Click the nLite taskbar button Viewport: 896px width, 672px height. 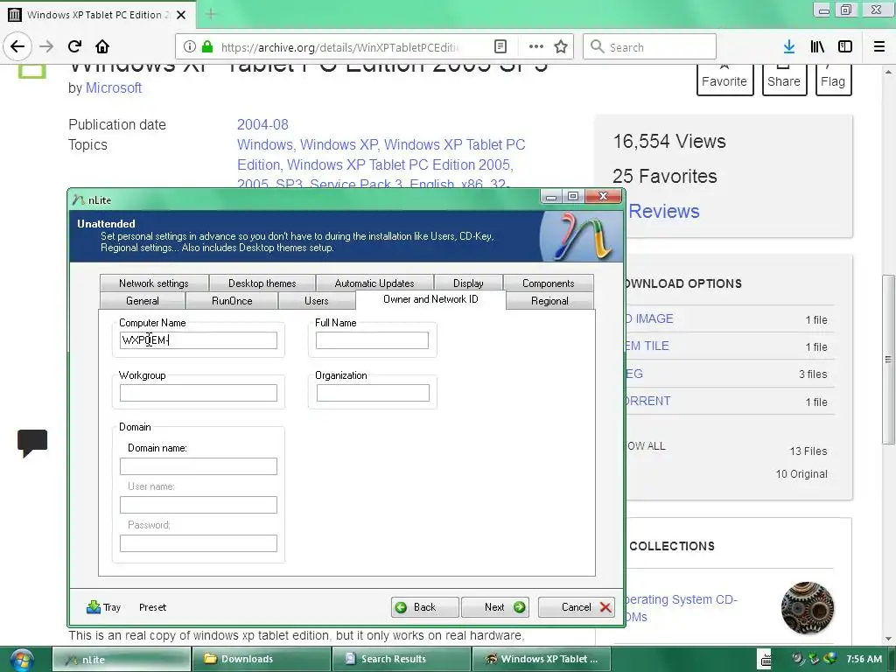tap(122, 659)
